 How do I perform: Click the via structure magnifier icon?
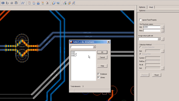pos(74,3)
